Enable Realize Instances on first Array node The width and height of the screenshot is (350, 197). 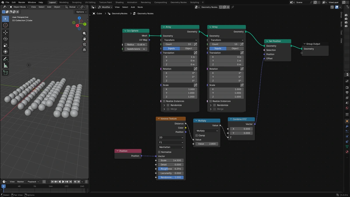(x=164, y=101)
